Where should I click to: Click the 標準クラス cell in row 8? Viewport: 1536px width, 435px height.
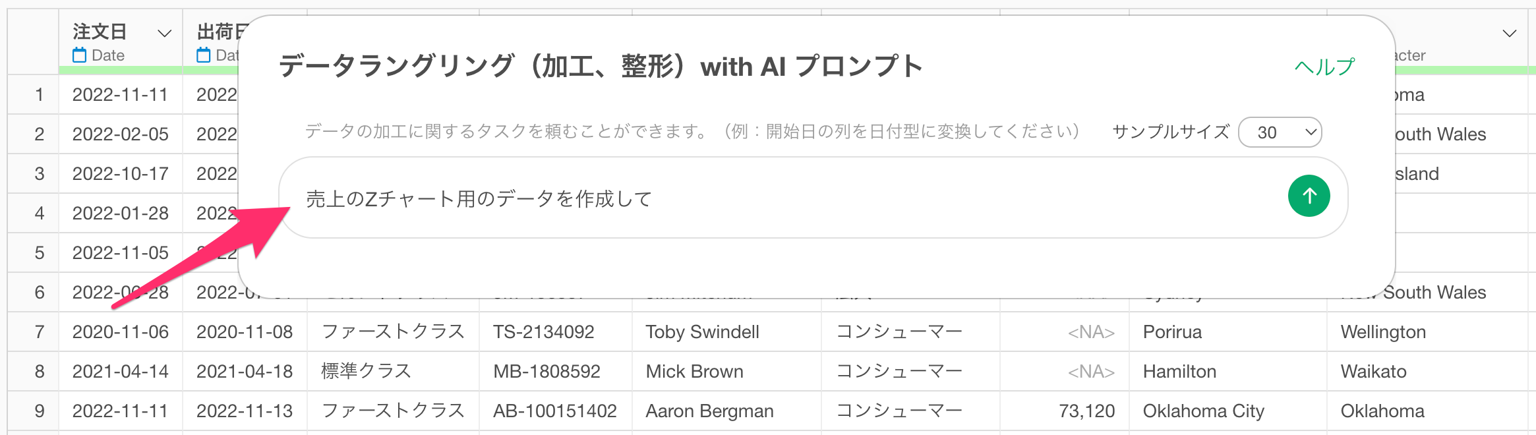coord(394,371)
